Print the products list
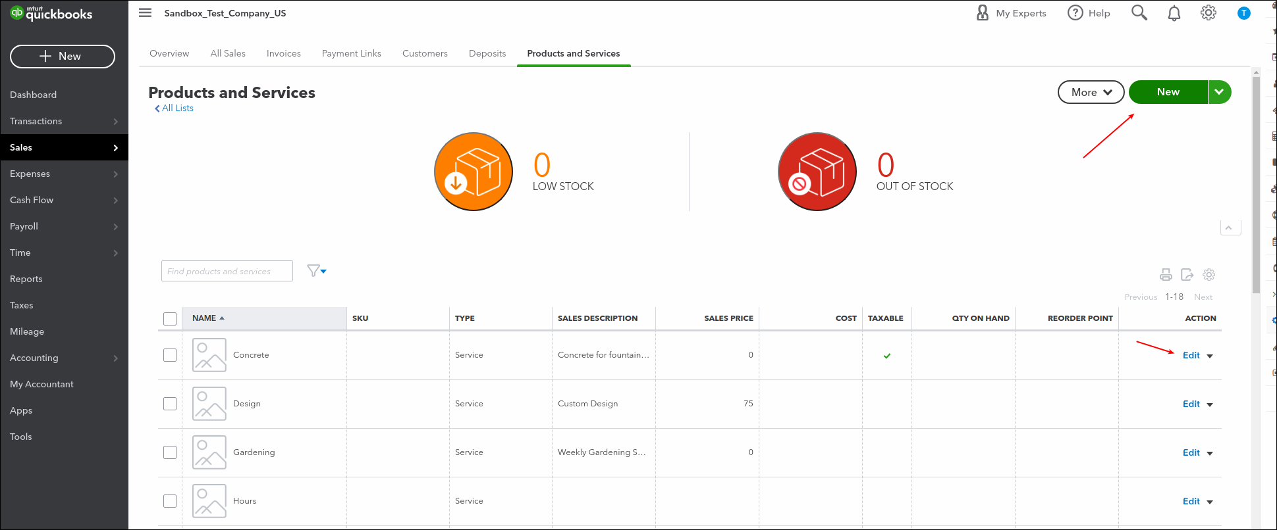The height and width of the screenshot is (530, 1277). click(x=1166, y=275)
